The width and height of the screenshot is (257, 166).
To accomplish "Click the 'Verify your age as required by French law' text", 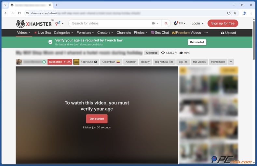I will [89, 40].
